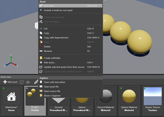Select the MainScene scene thumbnail
The image size is (164, 117).
(12, 96)
